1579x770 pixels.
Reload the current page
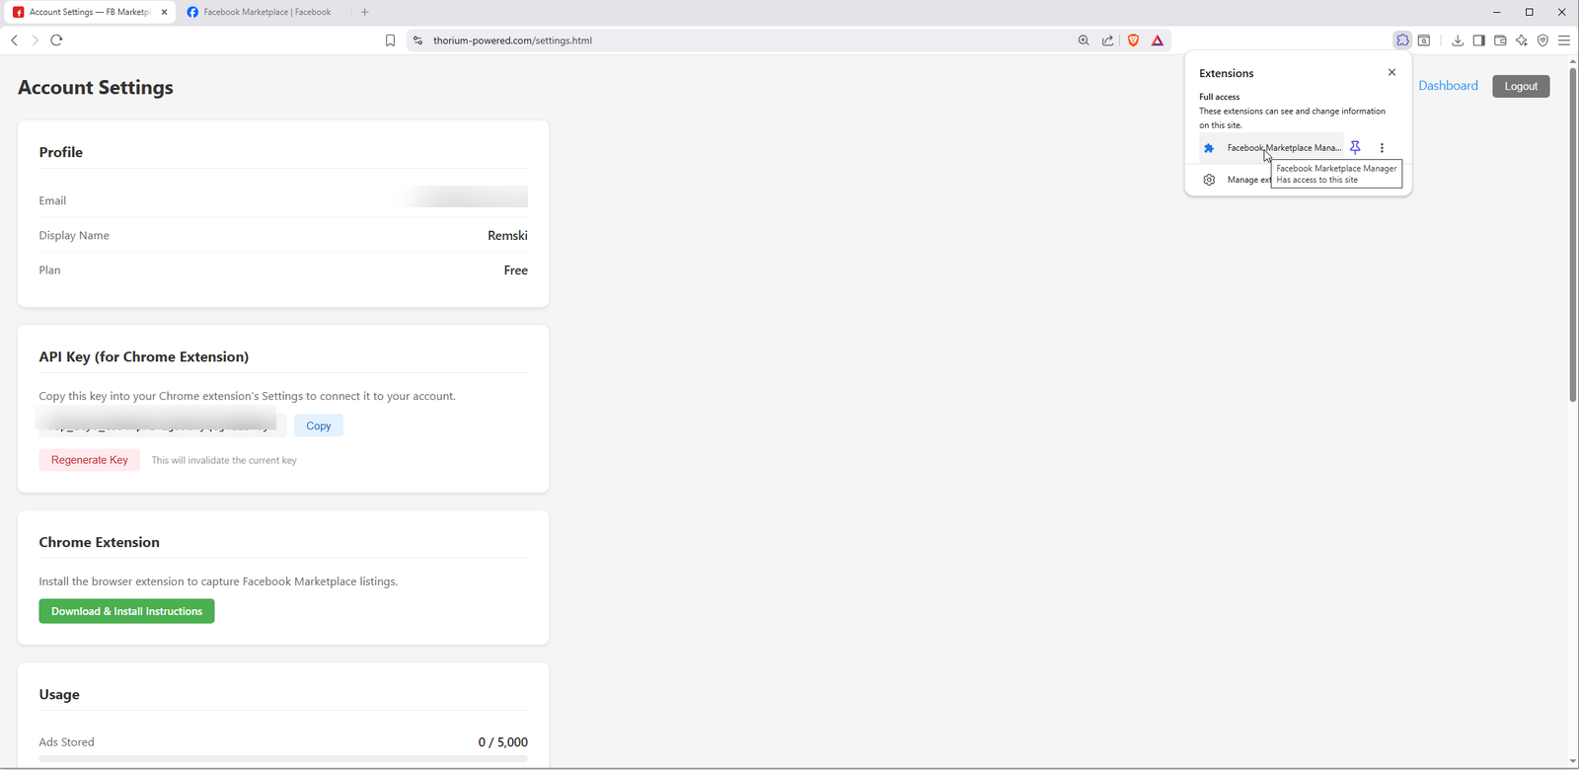click(56, 40)
